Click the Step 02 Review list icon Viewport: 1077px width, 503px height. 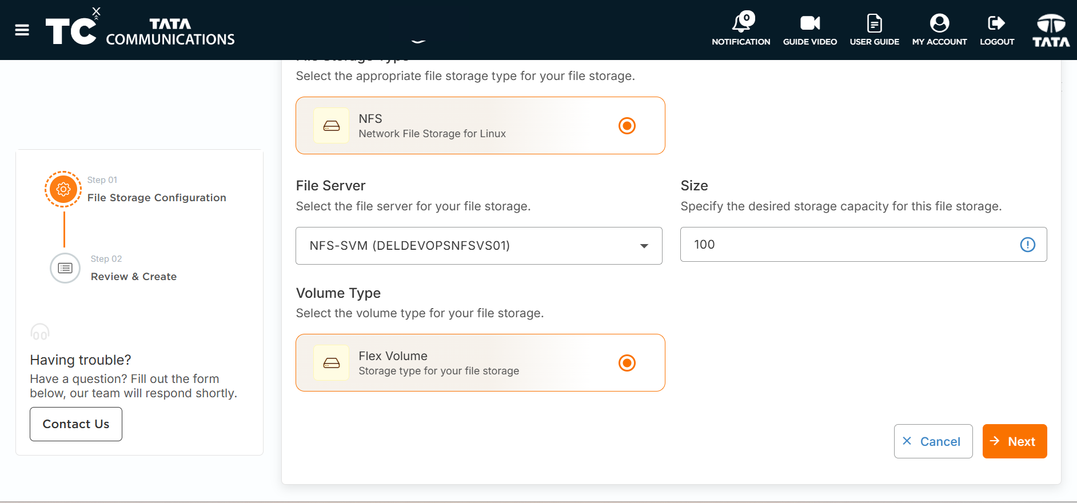tap(65, 268)
